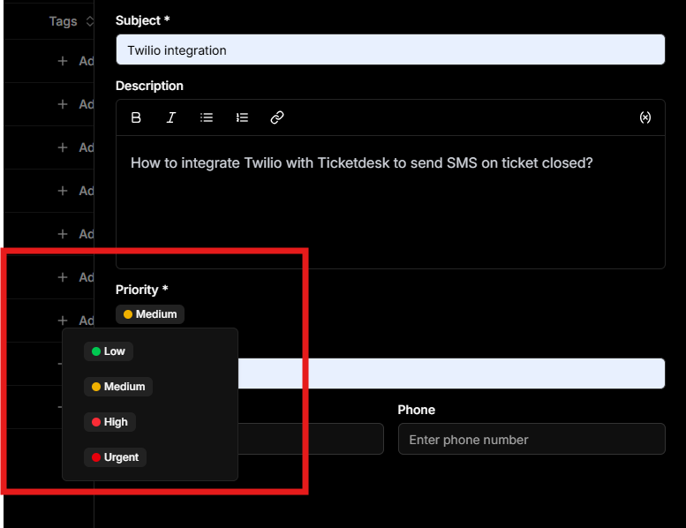686x528 pixels.
Task: Pick the Urgent priority option
Action: [x=115, y=457]
